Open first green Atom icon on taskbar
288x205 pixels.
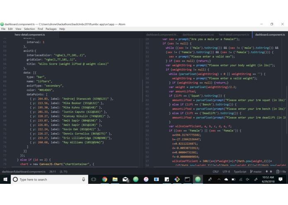[x=136, y=179]
